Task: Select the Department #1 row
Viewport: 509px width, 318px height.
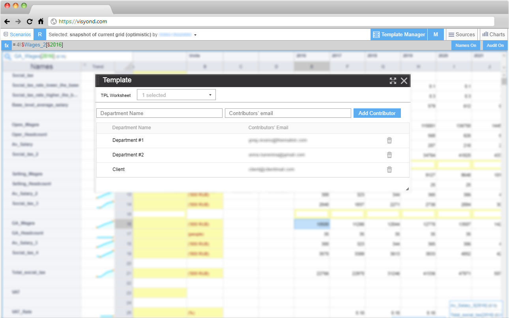Action: point(253,141)
